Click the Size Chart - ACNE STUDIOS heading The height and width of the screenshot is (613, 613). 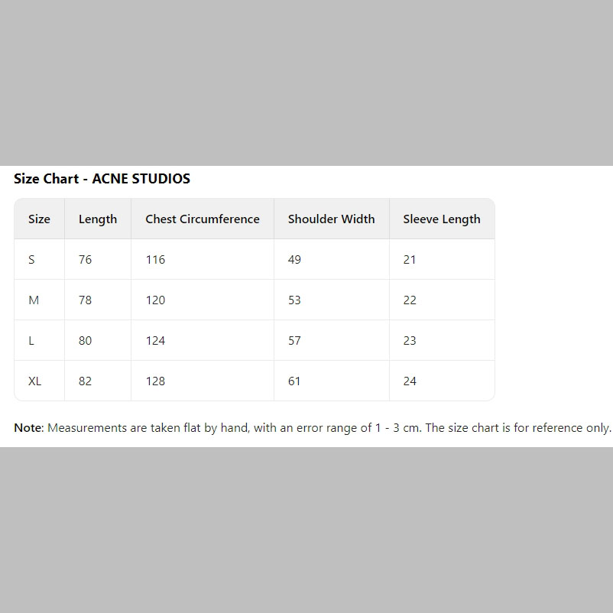pos(102,179)
